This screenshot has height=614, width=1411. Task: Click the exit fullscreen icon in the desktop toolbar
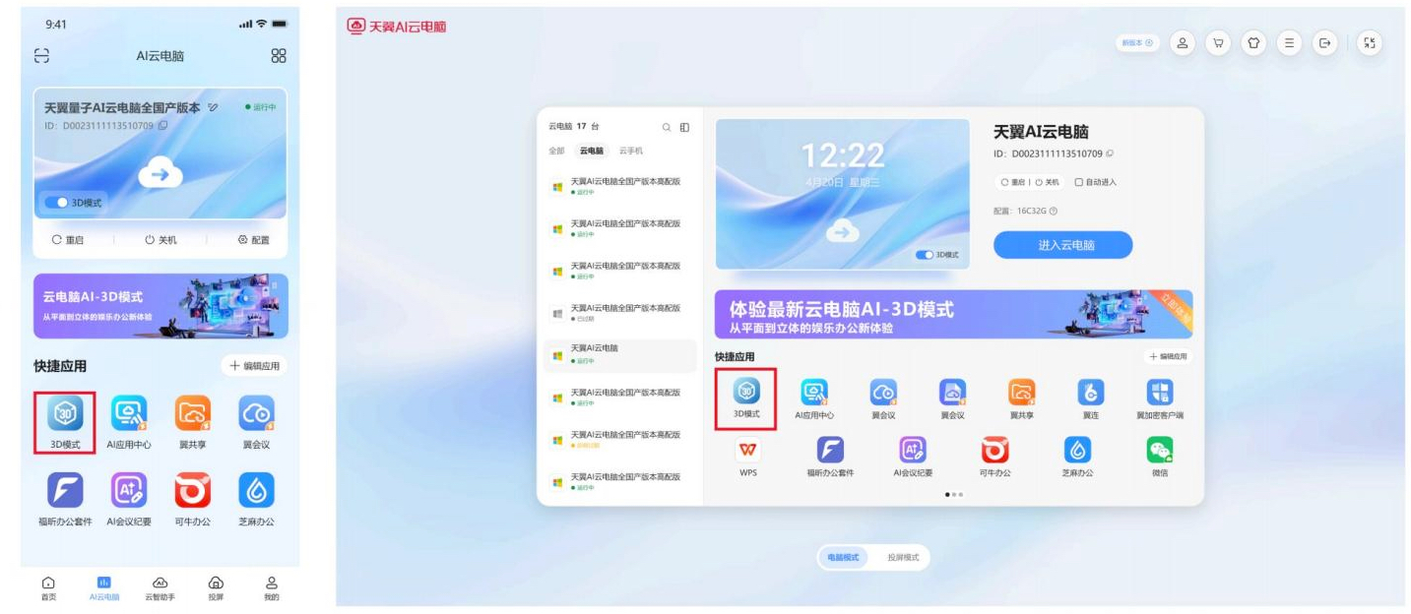(x=1370, y=43)
